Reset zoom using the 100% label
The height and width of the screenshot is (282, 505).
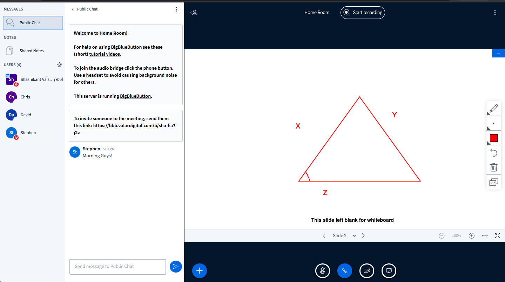click(457, 236)
